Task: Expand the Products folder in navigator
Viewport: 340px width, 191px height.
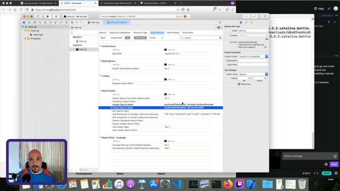Action: click(x=25, y=39)
